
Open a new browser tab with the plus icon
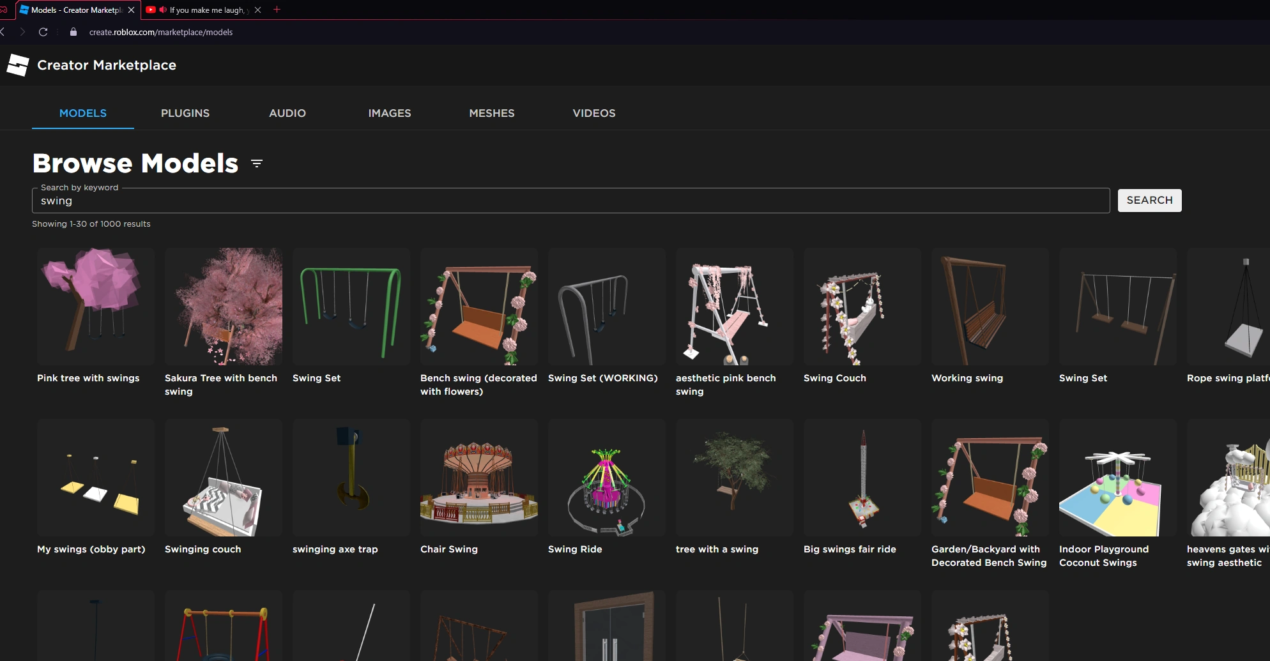tap(277, 10)
